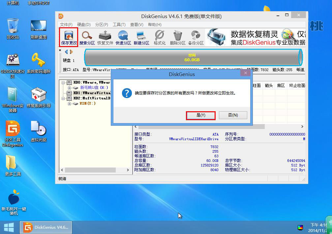The image size is (332, 234).
Task: Click DiskGenius V4.6 taskbar button
Action: tap(46, 227)
